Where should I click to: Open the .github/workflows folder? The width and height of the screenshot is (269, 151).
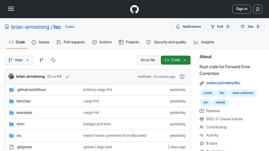point(31,89)
